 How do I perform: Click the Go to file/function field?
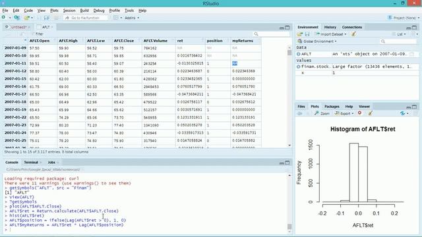[86, 18]
